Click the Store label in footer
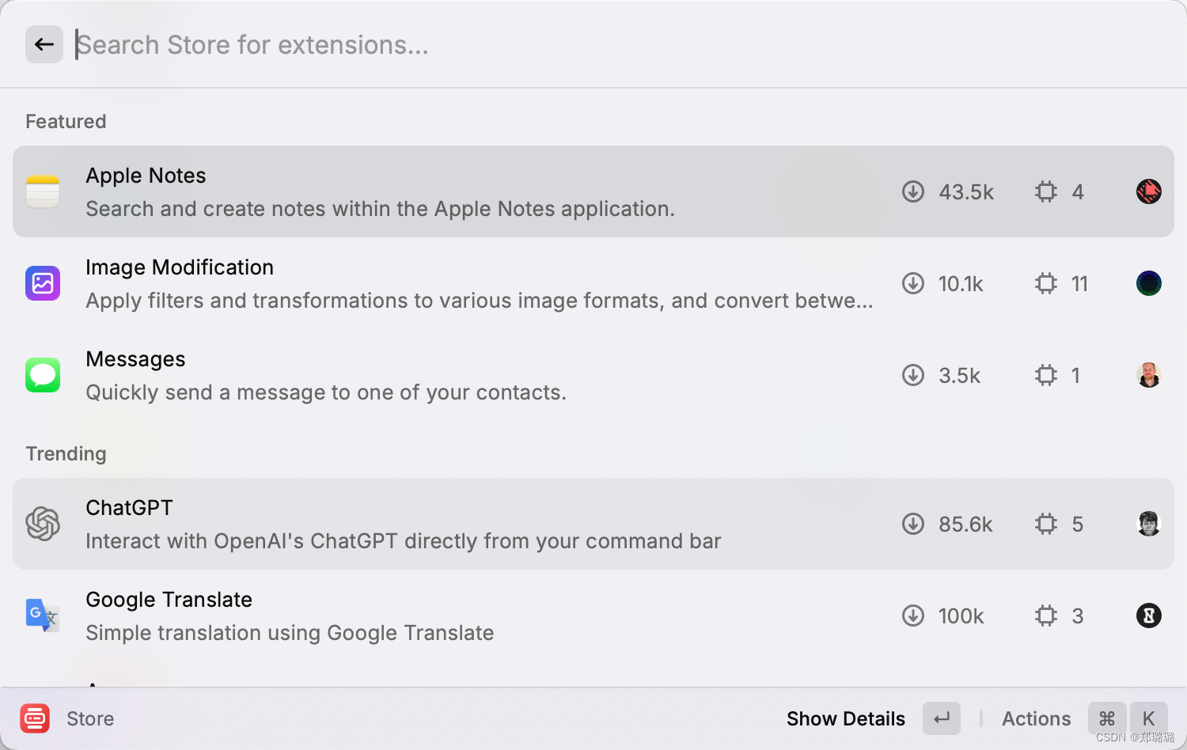This screenshot has height=750, width=1187. (x=90, y=718)
